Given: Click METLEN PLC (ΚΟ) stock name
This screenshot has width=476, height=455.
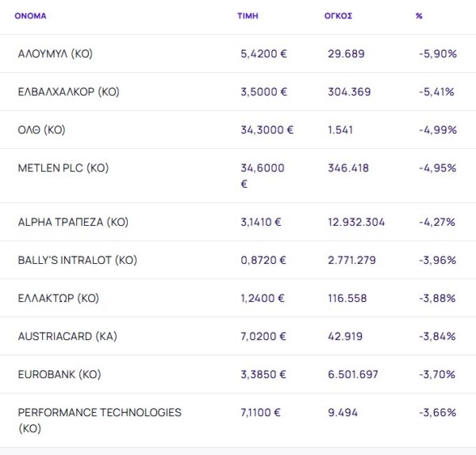Looking at the screenshot, I should point(63,168).
